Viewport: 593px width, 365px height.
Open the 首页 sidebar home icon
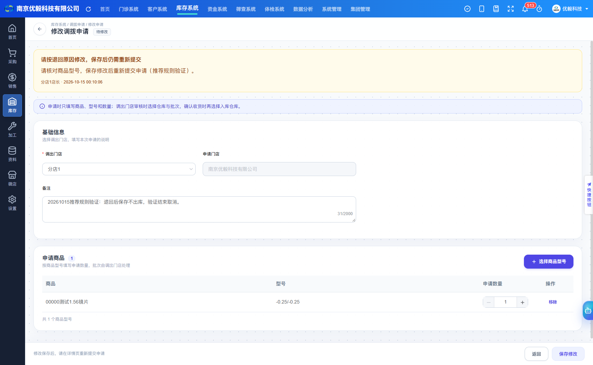pos(12,32)
